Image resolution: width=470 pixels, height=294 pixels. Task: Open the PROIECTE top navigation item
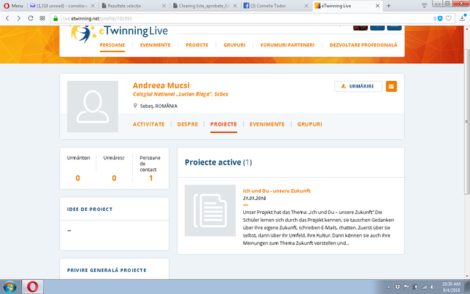[197, 45]
